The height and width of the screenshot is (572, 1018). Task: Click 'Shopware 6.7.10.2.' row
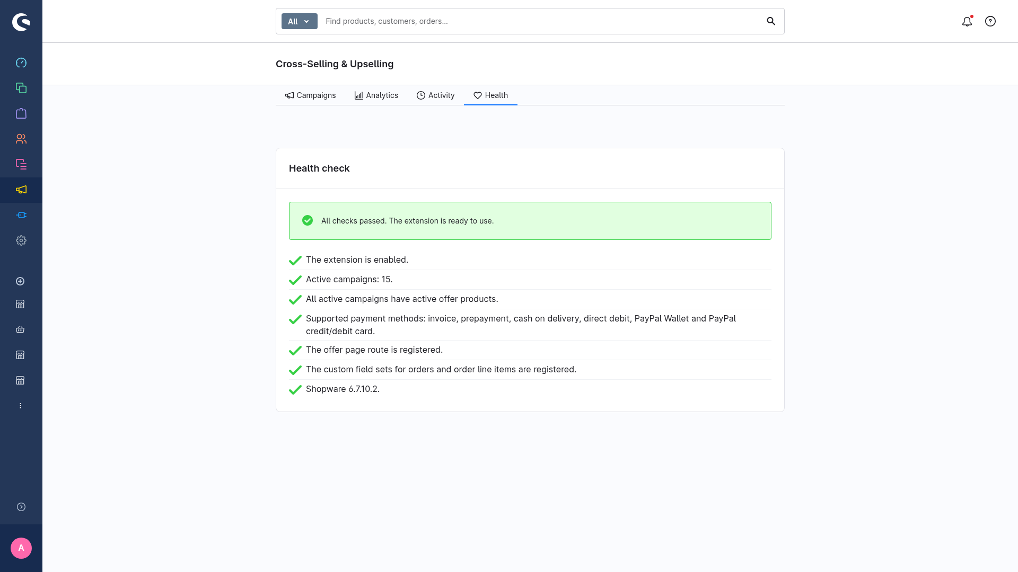tap(530, 389)
